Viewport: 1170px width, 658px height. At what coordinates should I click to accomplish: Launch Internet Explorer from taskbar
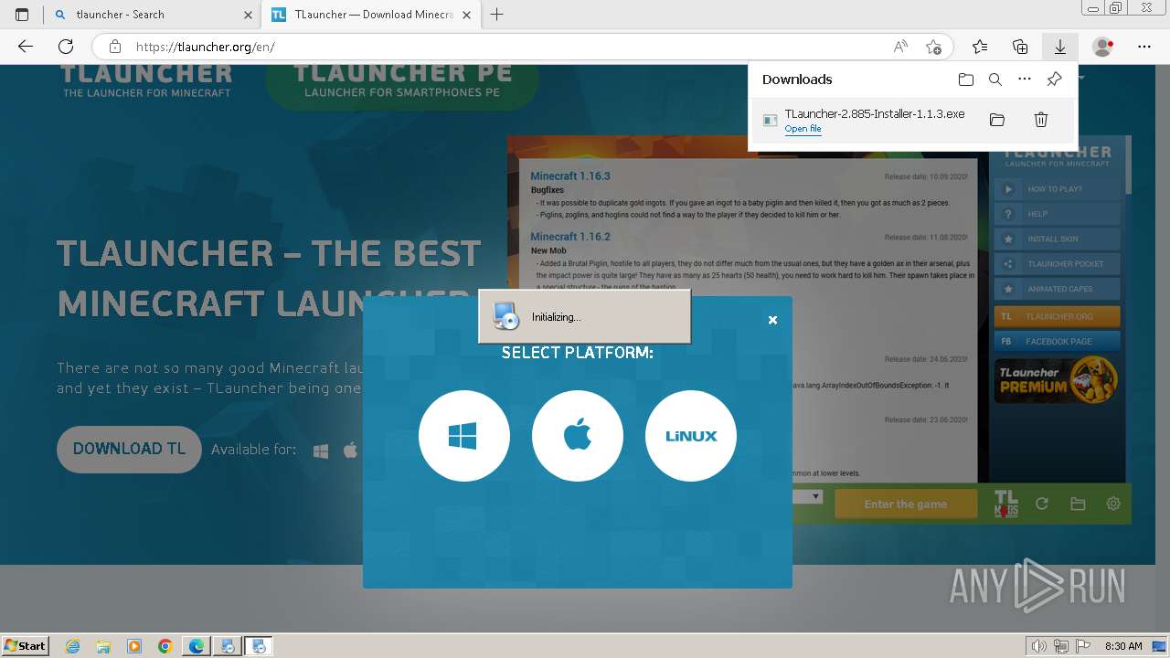point(73,646)
